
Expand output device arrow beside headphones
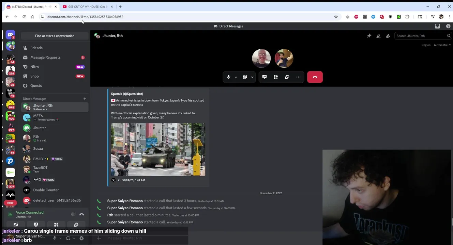[74, 238]
